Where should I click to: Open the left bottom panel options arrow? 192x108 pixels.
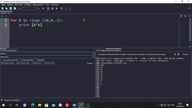[94, 50]
